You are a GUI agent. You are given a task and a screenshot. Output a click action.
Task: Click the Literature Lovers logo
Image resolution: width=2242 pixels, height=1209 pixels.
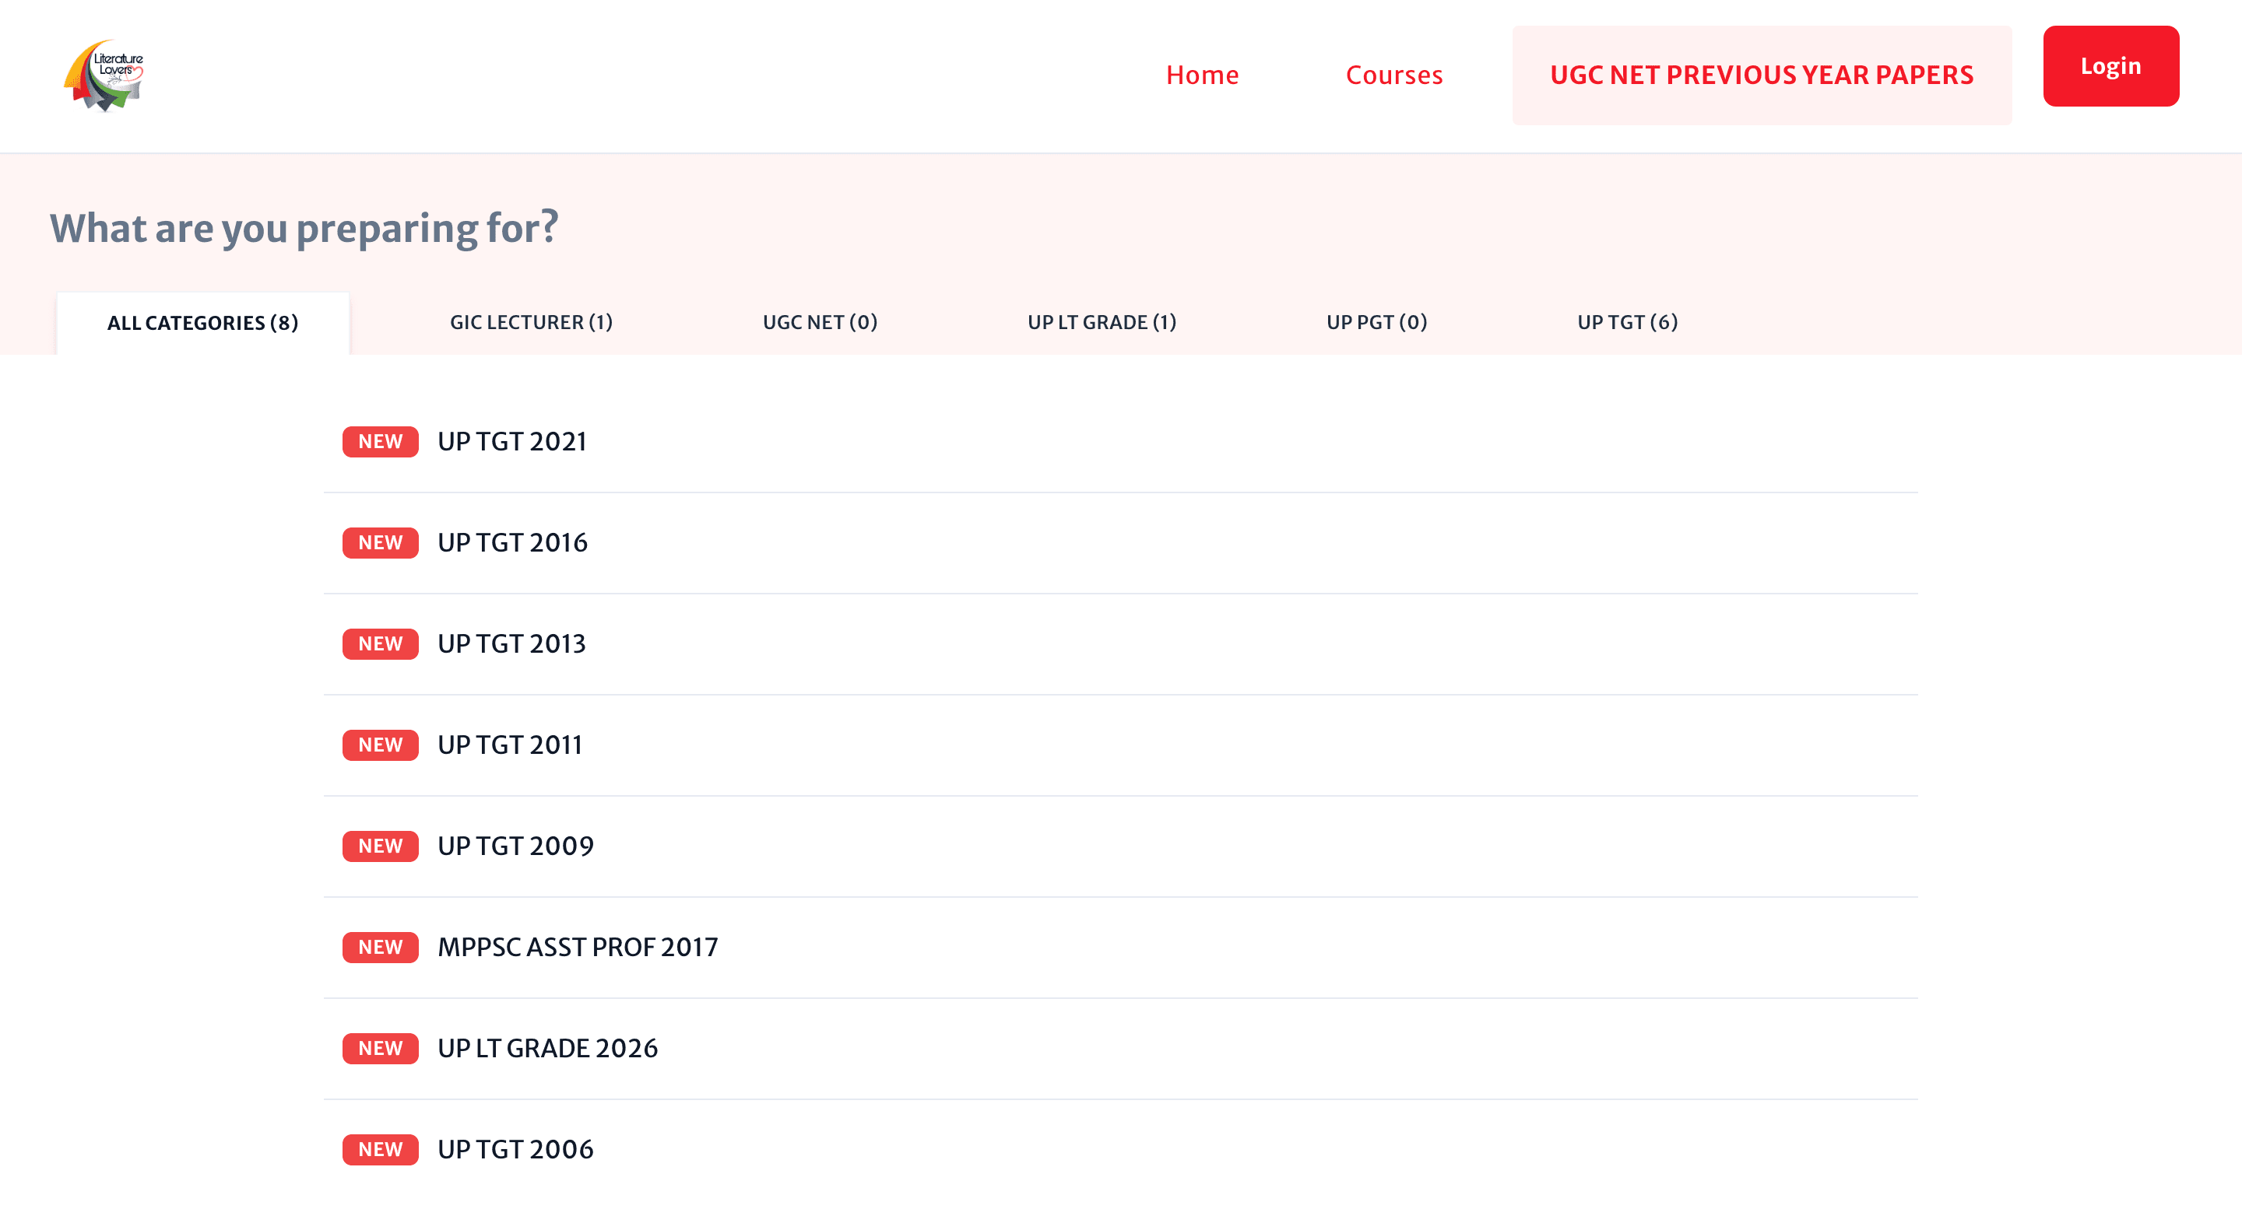pyautogui.click(x=104, y=75)
